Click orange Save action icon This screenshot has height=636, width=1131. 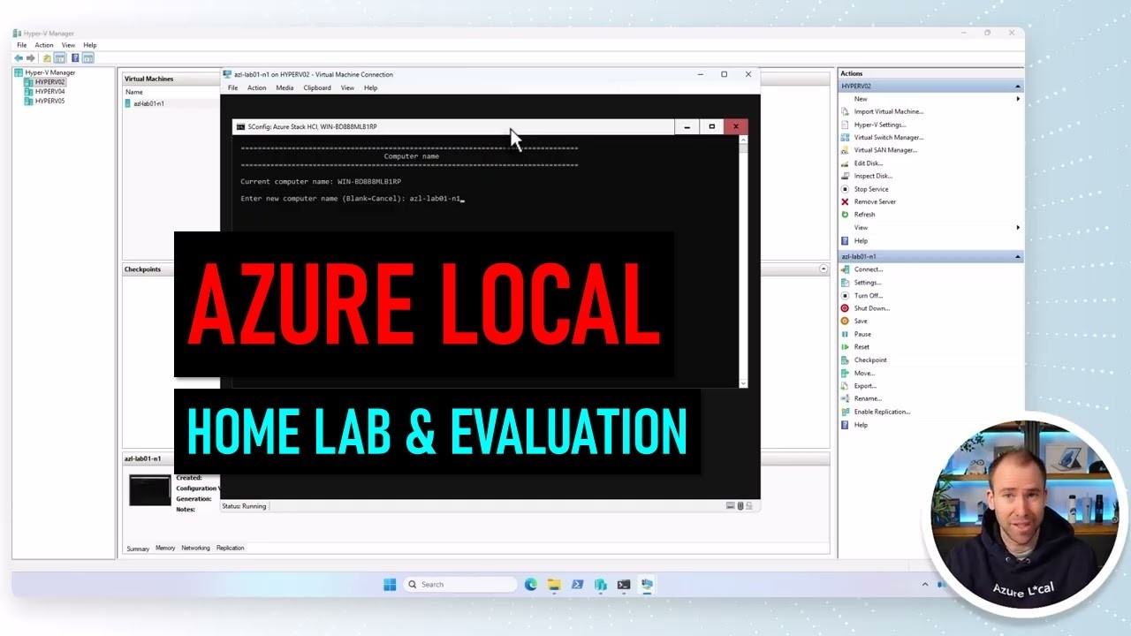click(x=845, y=322)
